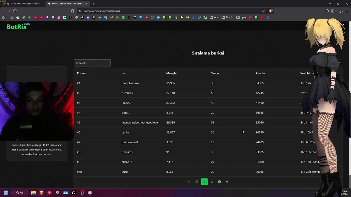Click user c3renars in the table
This screenshot has width=351, height=197.
click(127, 93)
